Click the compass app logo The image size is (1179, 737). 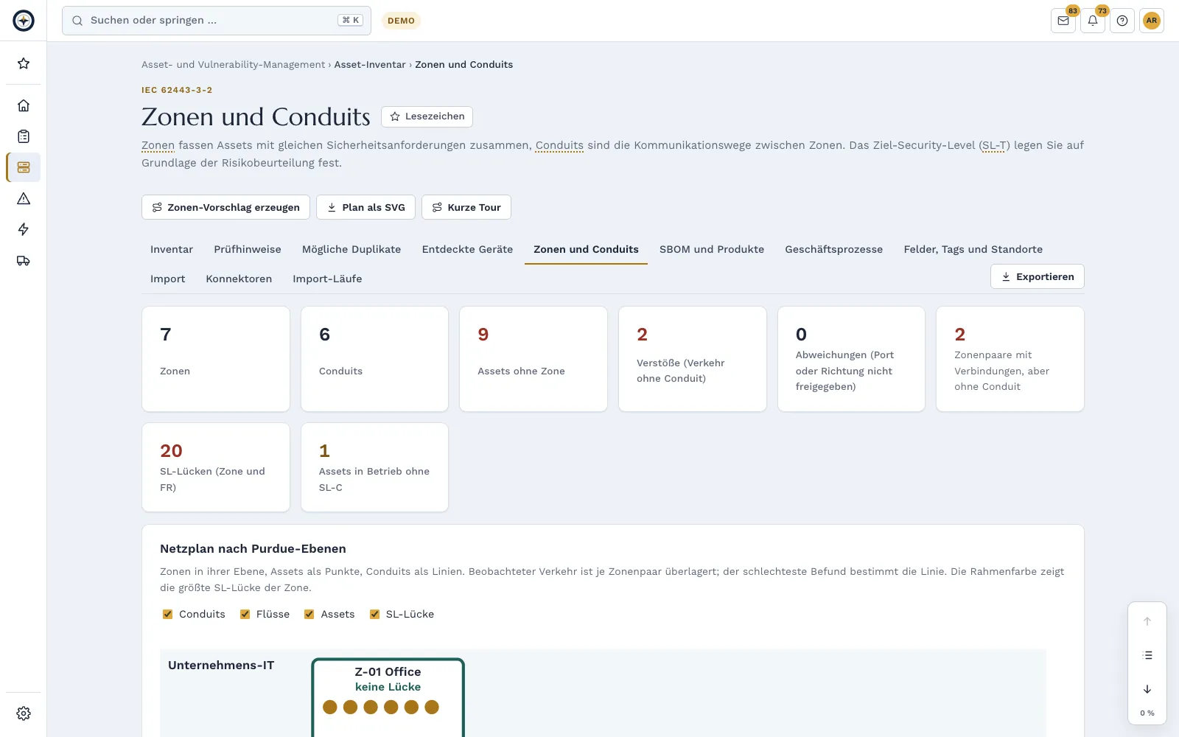(24, 21)
